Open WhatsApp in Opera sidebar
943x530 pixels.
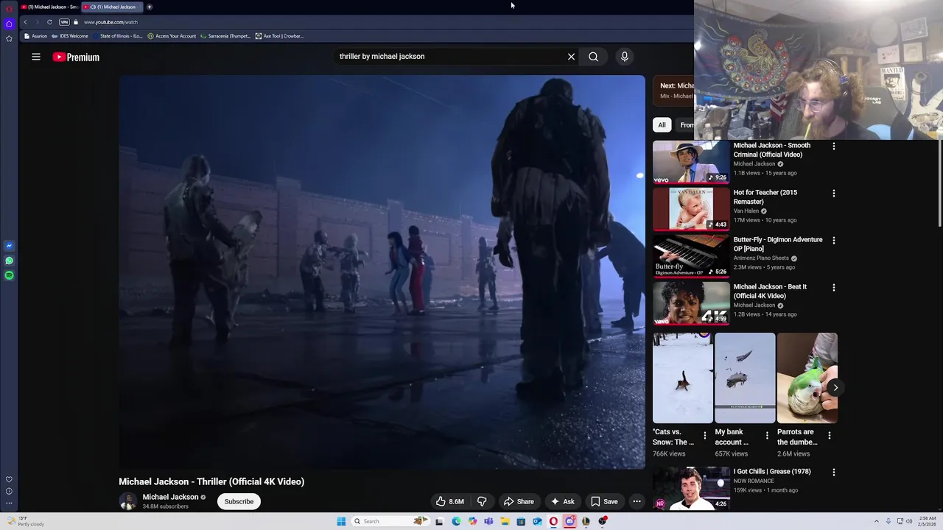coord(9,261)
